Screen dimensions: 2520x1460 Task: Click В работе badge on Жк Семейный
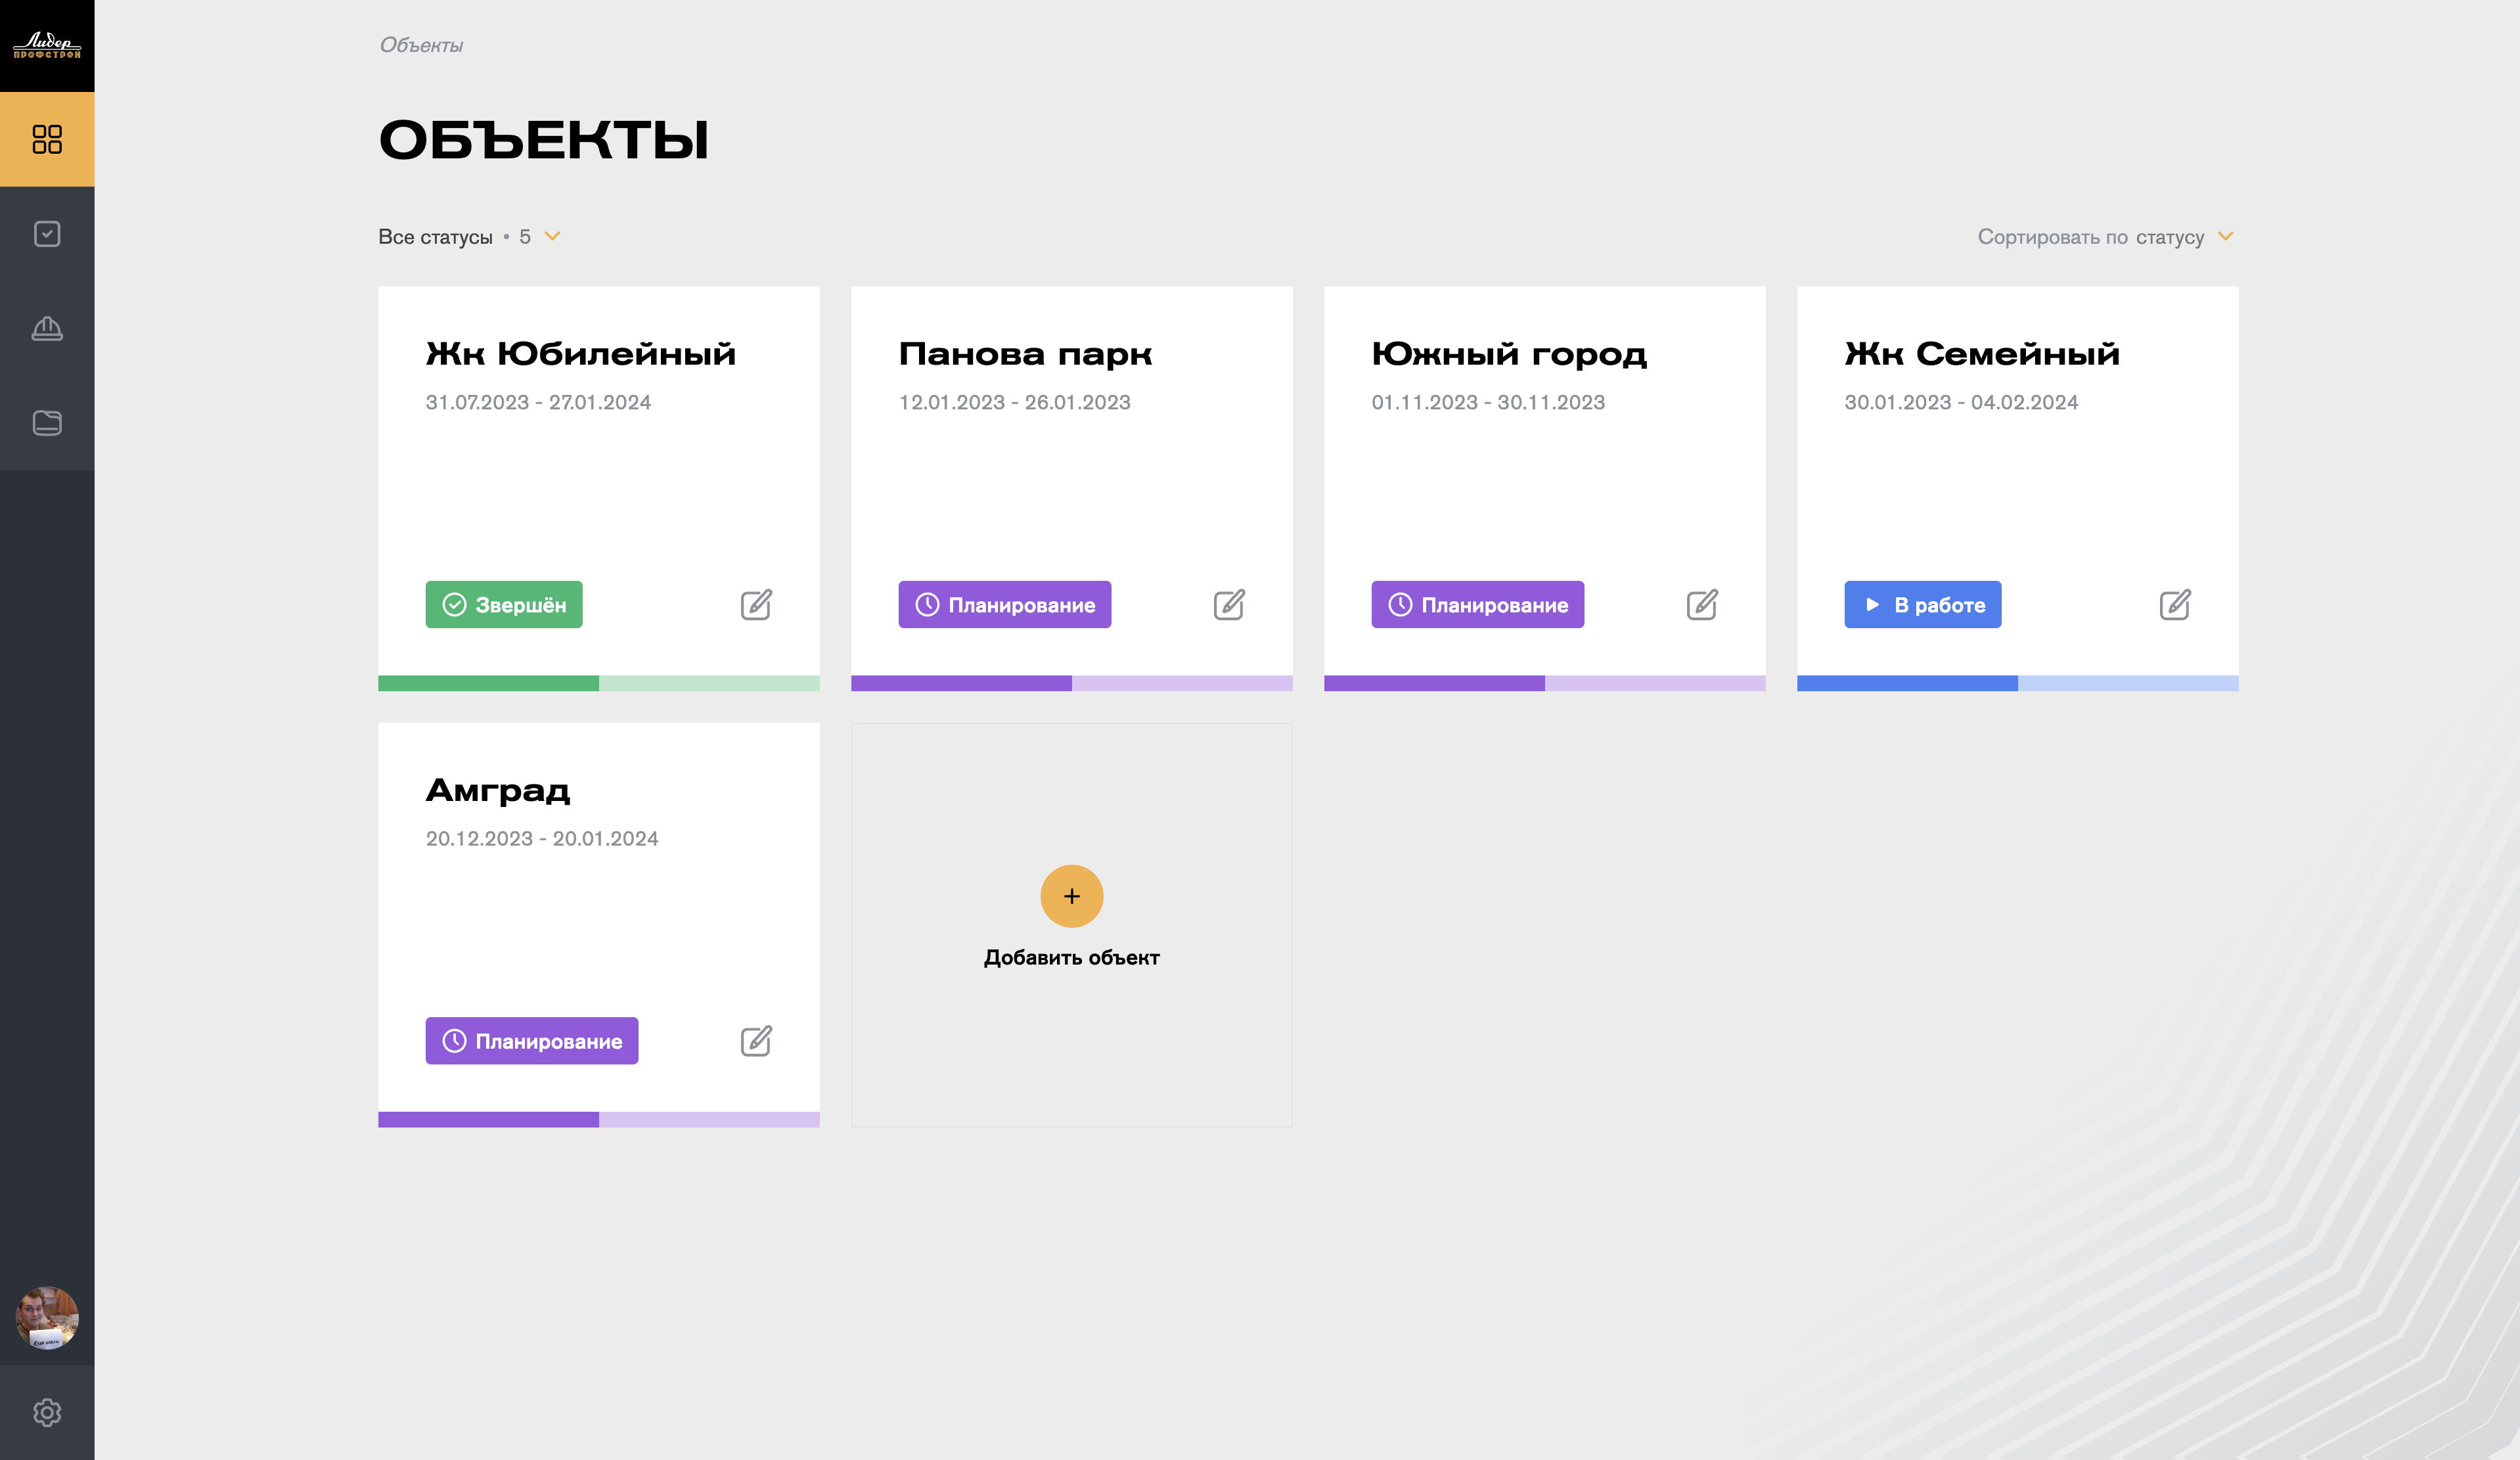1923,604
